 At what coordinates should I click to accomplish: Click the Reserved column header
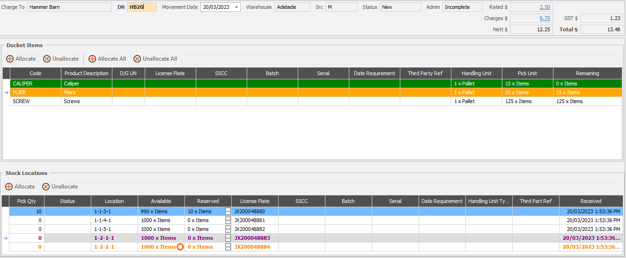(208, 201)
